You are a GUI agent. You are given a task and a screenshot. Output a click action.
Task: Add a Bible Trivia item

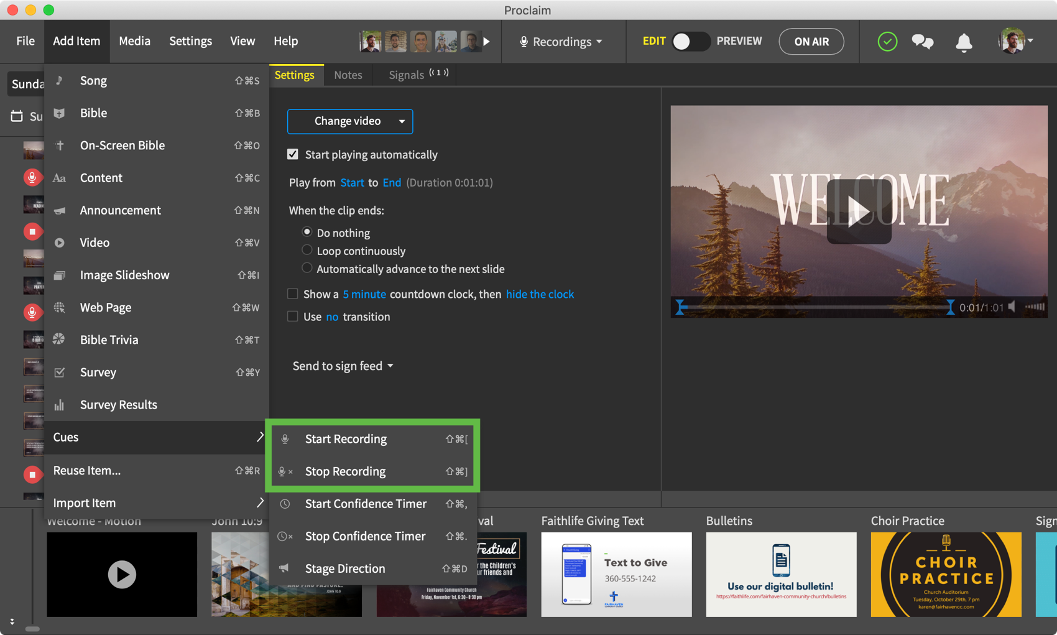tap(109, 340)
